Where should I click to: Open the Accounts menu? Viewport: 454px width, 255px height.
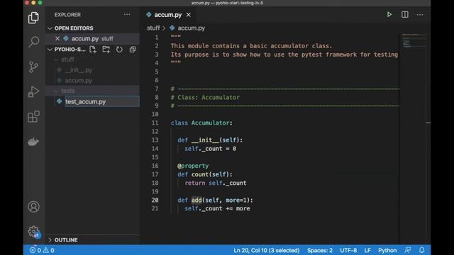pos(33,207)
